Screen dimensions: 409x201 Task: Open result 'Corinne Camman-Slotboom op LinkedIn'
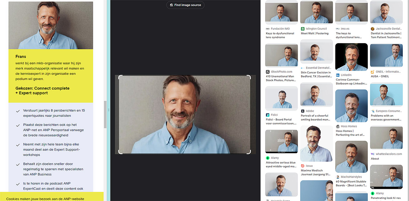click(x=352, y=82)
